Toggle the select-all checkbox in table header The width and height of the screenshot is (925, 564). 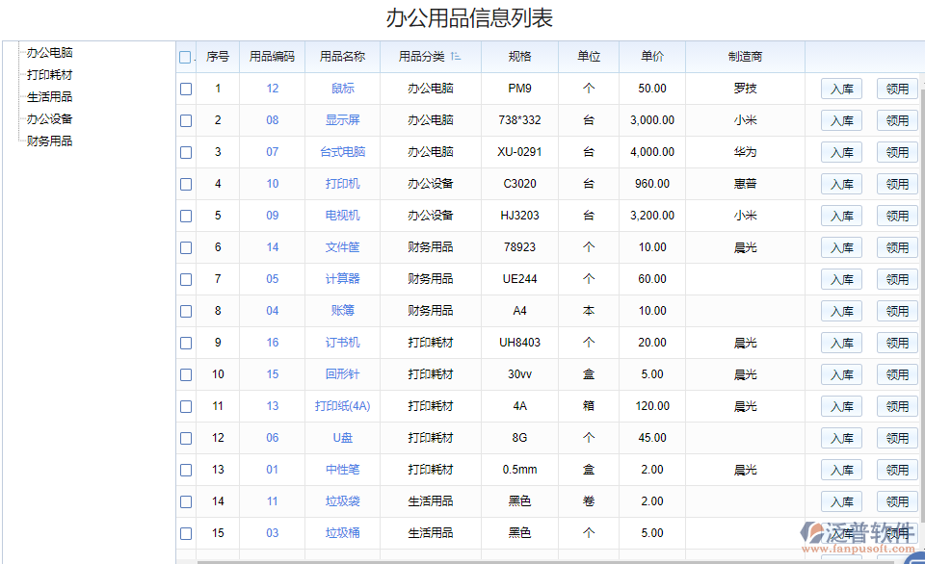point(185,56)
